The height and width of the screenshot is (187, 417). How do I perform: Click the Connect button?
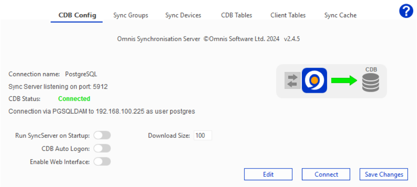(326, 174)
